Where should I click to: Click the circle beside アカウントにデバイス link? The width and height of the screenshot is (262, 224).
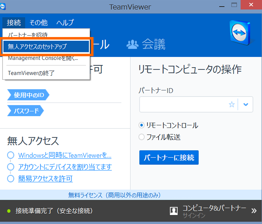[x=11, y=167]
